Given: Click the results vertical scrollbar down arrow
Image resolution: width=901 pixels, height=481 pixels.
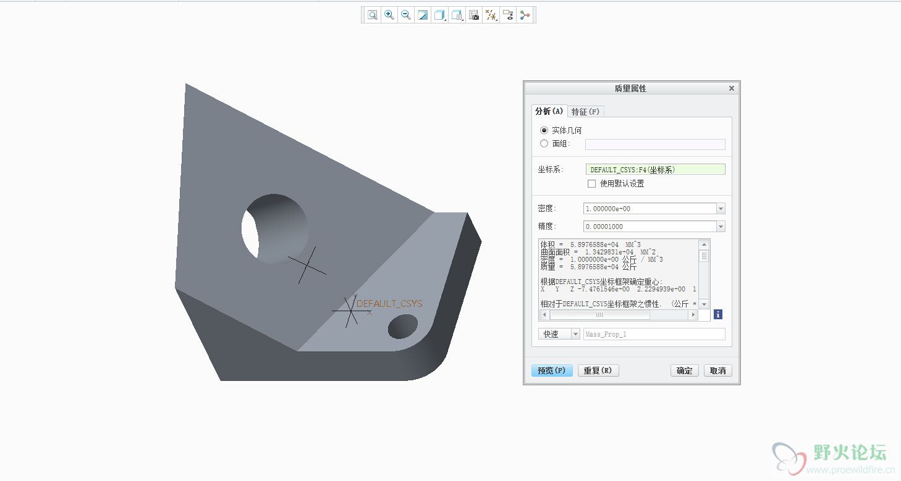Looking at the screenshot, I should 704,305.
